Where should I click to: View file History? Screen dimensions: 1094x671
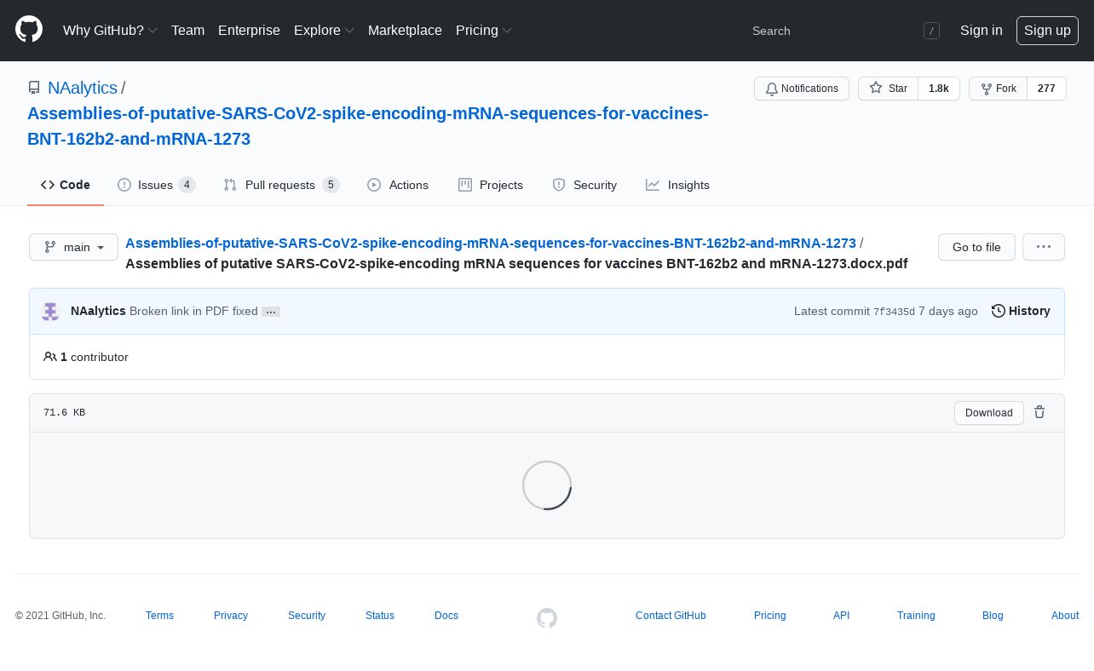pyautogui.click(x=1021, y=311)
